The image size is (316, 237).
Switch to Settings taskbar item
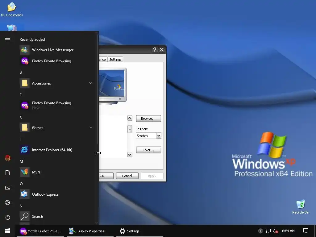tap(140, 231)
